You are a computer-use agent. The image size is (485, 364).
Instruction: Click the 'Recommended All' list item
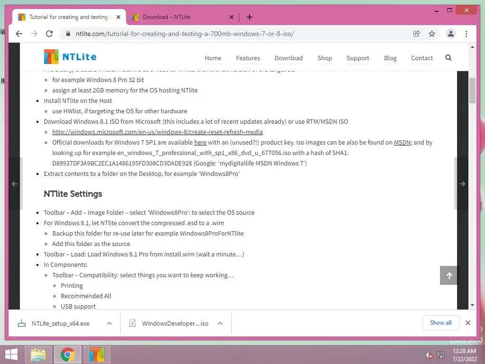(x=86, y=296)
